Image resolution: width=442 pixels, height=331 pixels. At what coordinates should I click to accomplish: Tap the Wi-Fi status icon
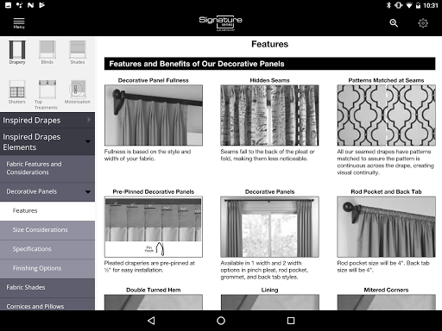(409, 5)
